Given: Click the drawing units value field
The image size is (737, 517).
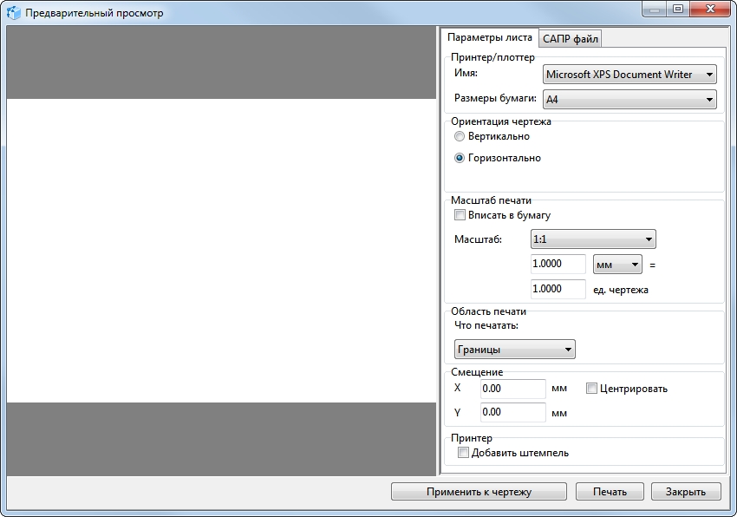Looking at the screenshot, I should 558,289.
